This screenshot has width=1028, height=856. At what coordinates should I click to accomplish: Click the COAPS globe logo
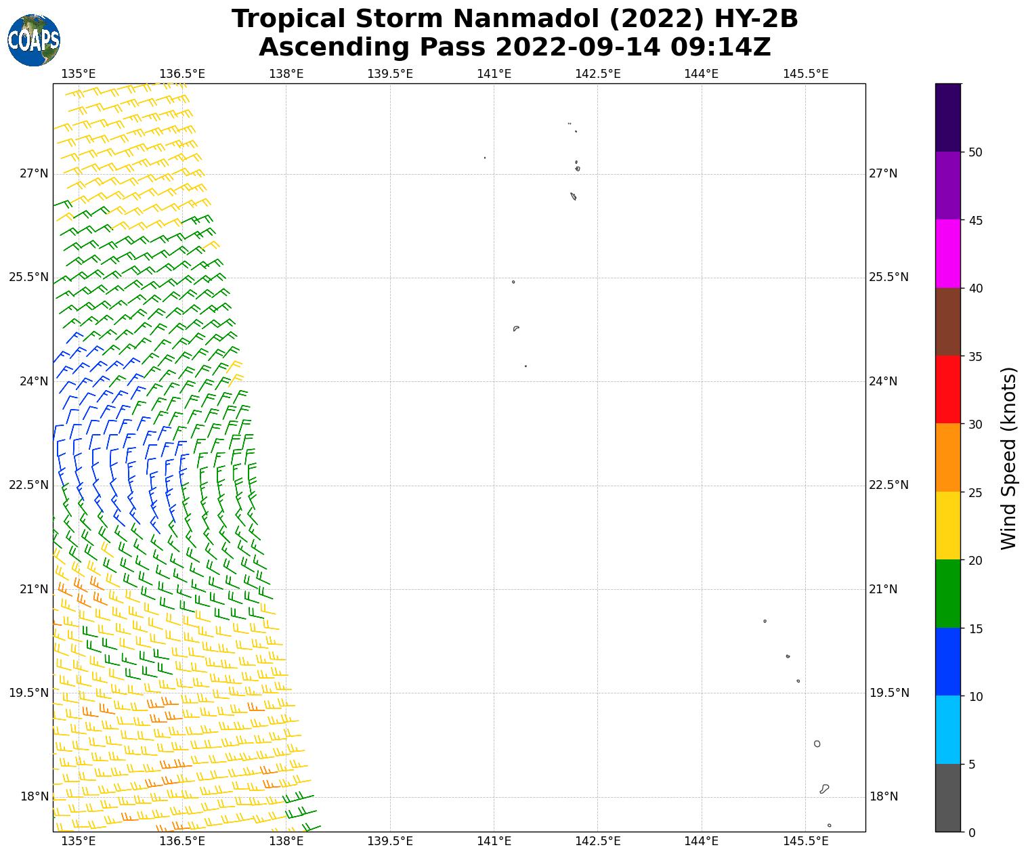[34, 40]
